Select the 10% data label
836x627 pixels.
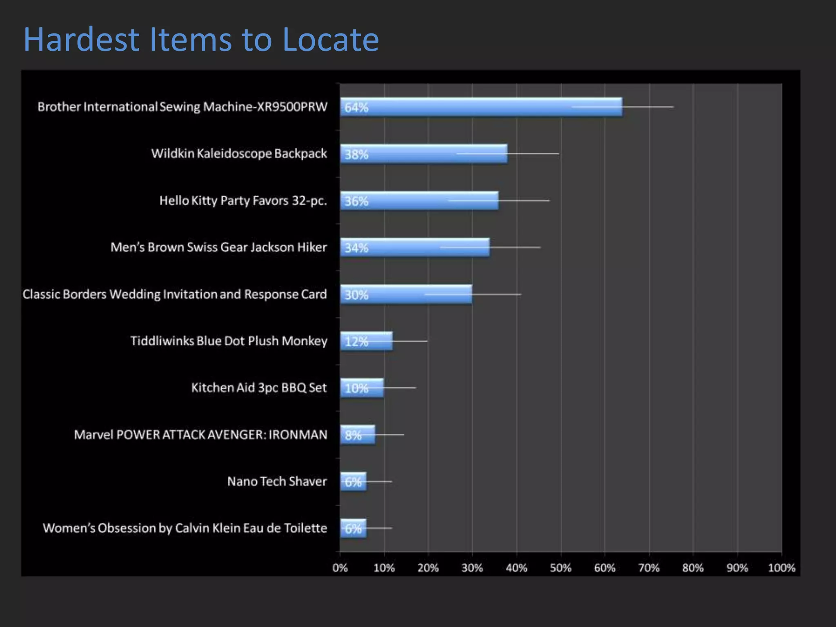coord(356,388)
